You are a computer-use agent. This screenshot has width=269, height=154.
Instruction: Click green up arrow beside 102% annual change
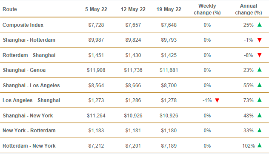260,145
